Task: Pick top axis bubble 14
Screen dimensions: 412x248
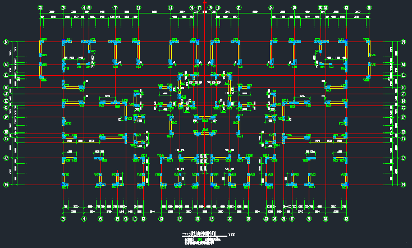Action: 170,8
